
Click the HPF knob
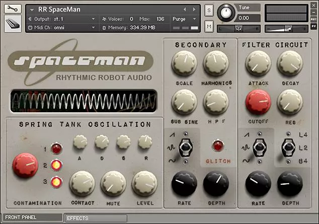(216, 102)
